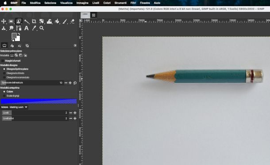The width and height of the screenshot is (270, 165).
Task: Click the Livelli attivi value slider
Action: coord(35,119)
